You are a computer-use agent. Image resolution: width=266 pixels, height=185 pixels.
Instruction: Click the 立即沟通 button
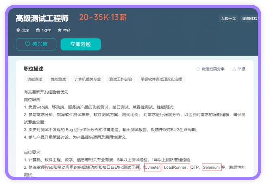[80, 44]
